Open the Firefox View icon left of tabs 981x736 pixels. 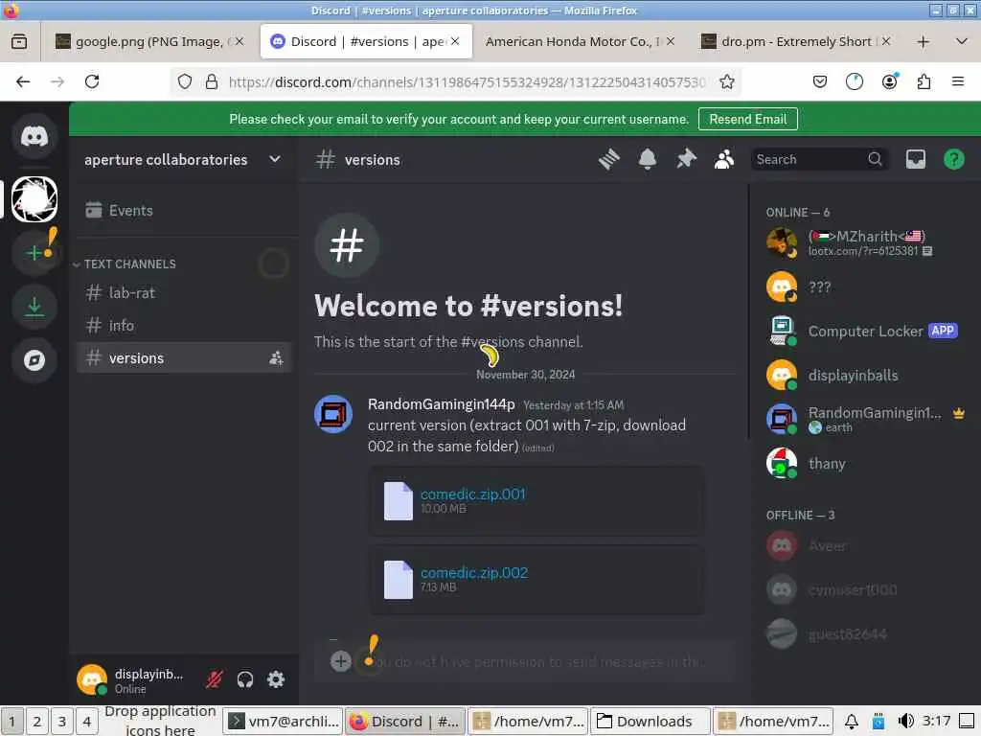pos(19,42)
